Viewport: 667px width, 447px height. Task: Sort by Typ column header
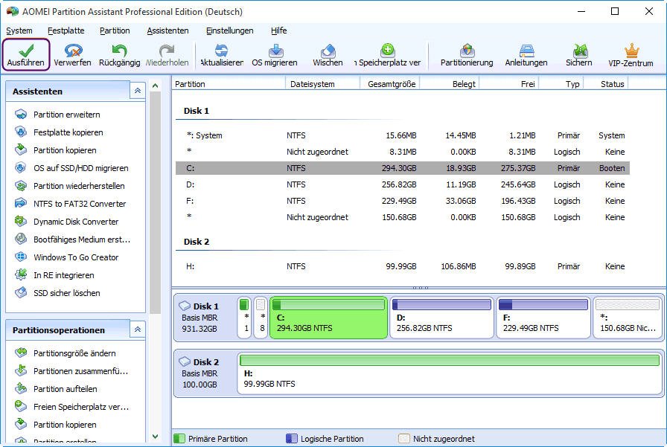[561, 84]
